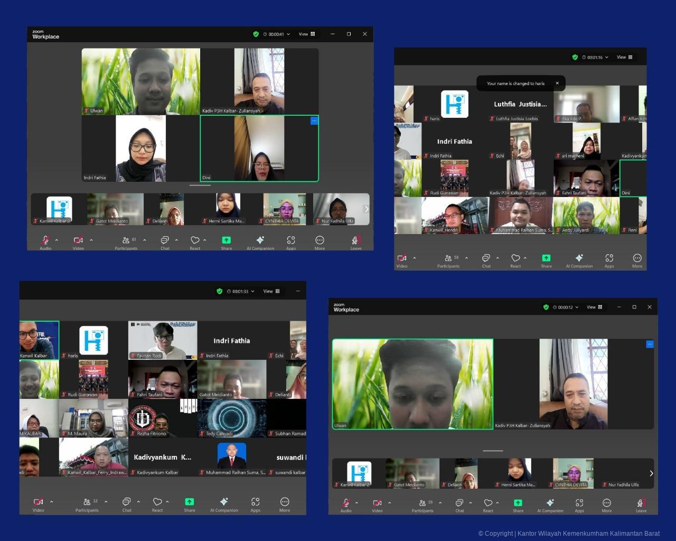Select Tedy Cahyadi's video tile

click(x=232, y=418)
